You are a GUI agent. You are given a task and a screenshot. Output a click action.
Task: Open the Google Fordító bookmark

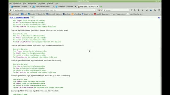click(x=87, y=14)
